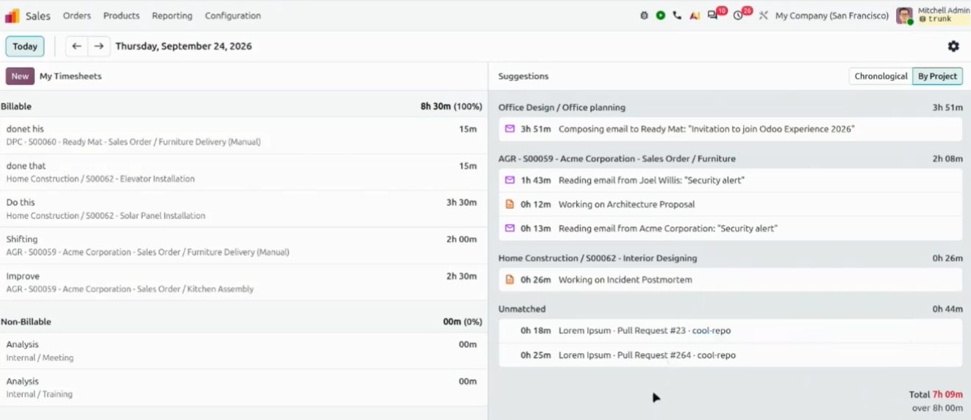Jump to Today
The width and height of the screenshot is (971, 420).
pyautogui.click(x=25, y=46)
